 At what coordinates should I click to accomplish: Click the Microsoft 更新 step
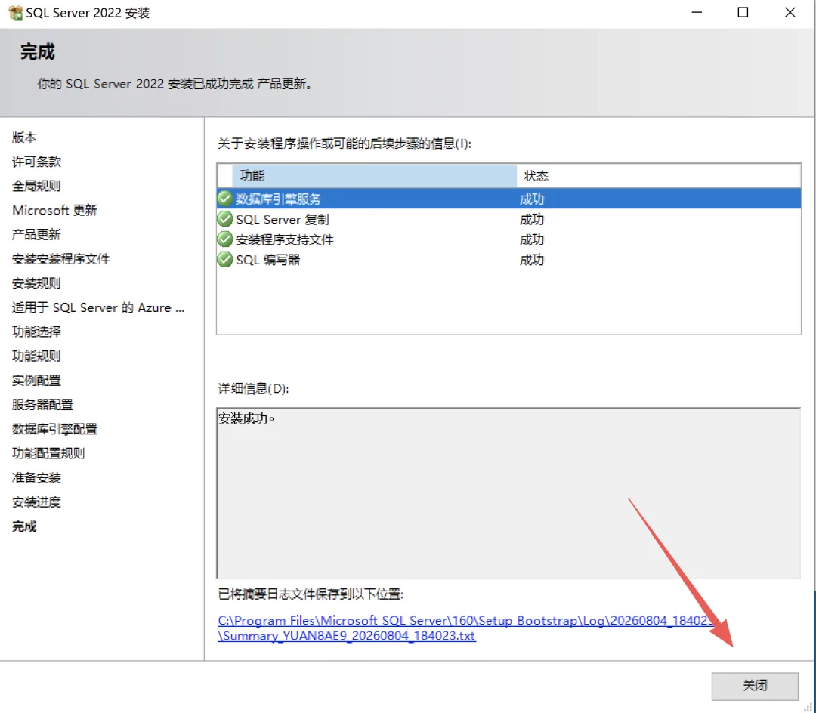(54, 210)
